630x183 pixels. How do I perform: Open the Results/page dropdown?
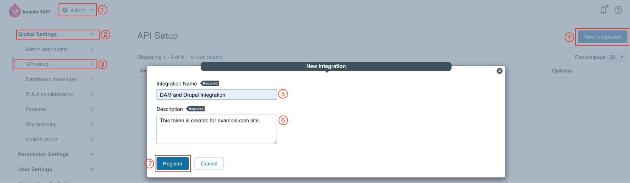616,57
